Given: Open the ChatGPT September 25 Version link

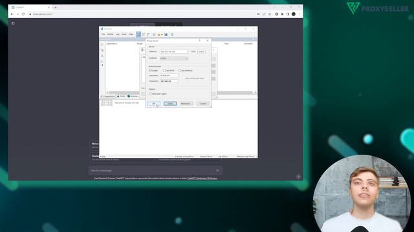Looking at the screenshot, I should 202,179.
